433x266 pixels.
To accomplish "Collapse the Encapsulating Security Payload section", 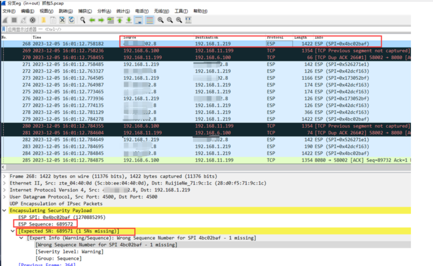I will 4,211.
